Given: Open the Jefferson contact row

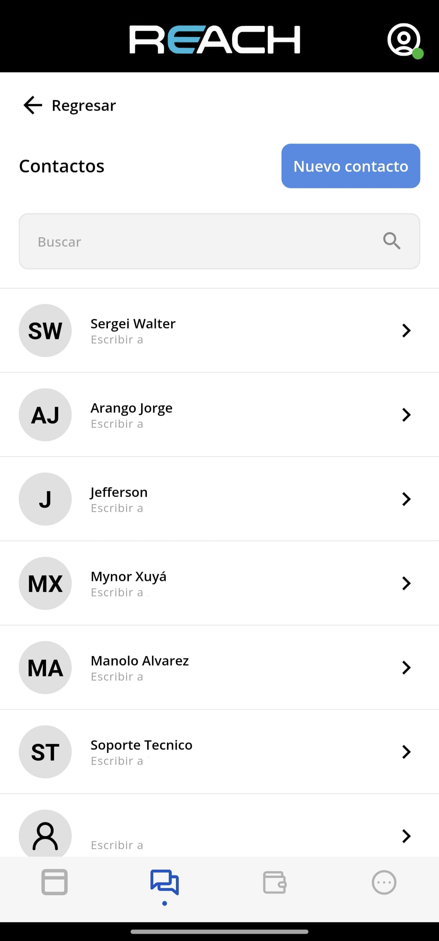Looking at the screenshot, I should pyautogui.click(x=219, y=499).
